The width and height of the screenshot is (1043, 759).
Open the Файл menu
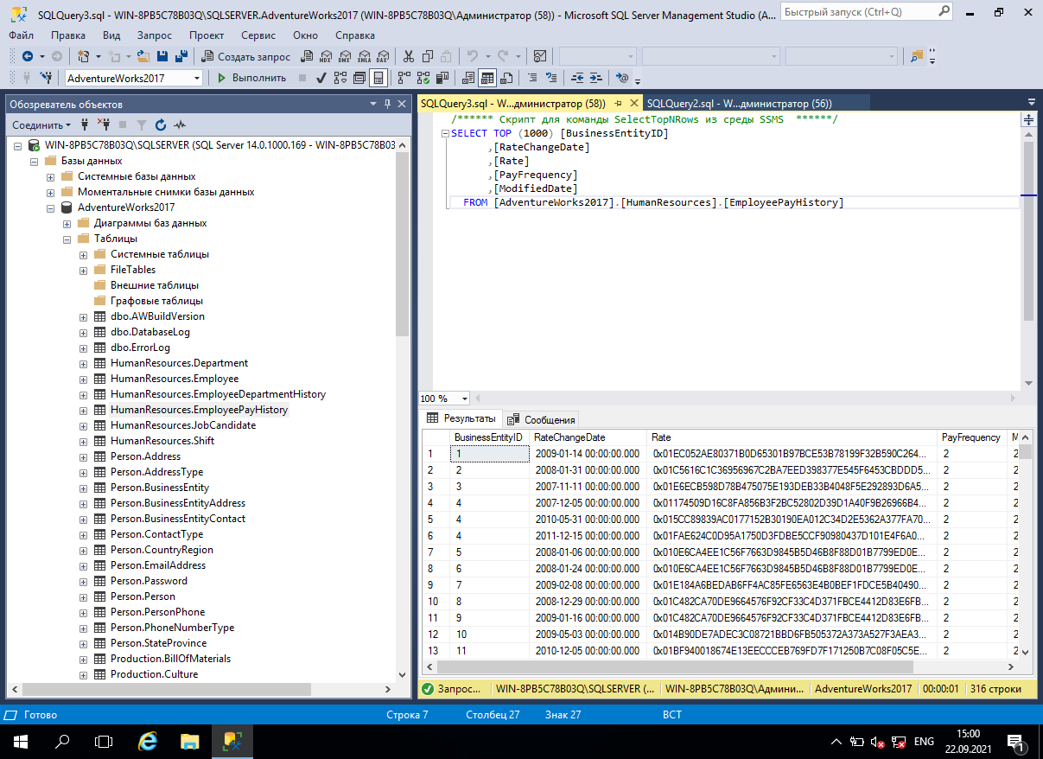pos(22,35)
